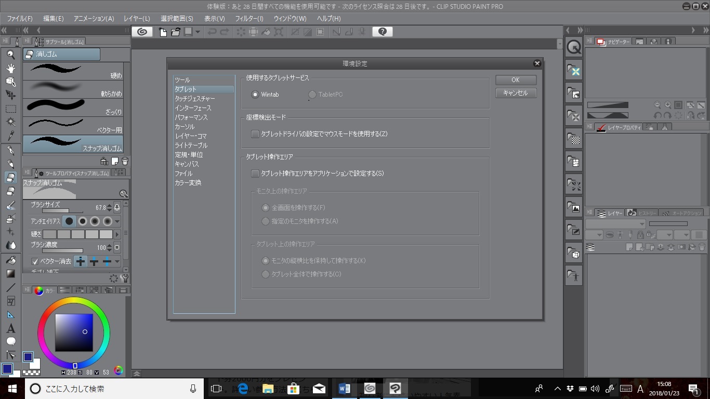Select the Fill bucket tool
The height and width of the screenshot is (399, 710).
pos(10,260)
